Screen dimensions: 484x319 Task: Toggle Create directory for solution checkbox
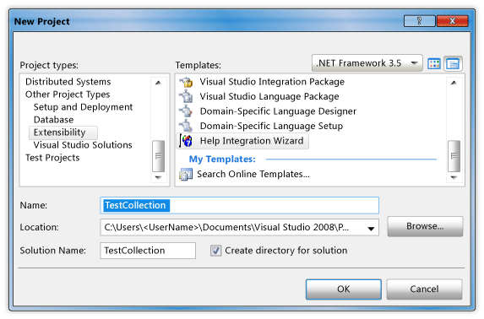pyautogui.click(x=215, y=251)
